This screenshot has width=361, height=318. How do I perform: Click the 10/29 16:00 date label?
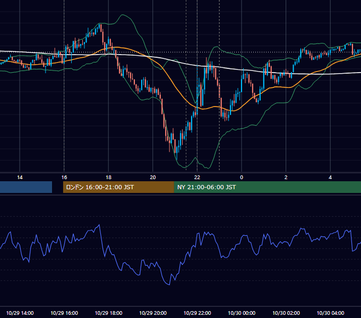pyautogui.click(x=64, y=313)
